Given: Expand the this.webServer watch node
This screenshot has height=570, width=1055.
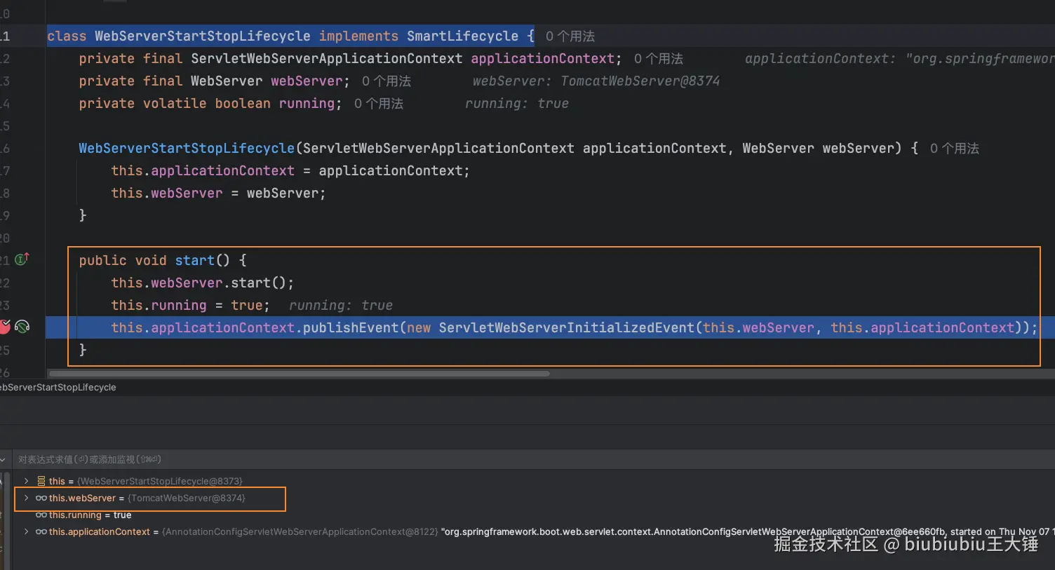Looking at the screenshot, I should click(27, 498).
